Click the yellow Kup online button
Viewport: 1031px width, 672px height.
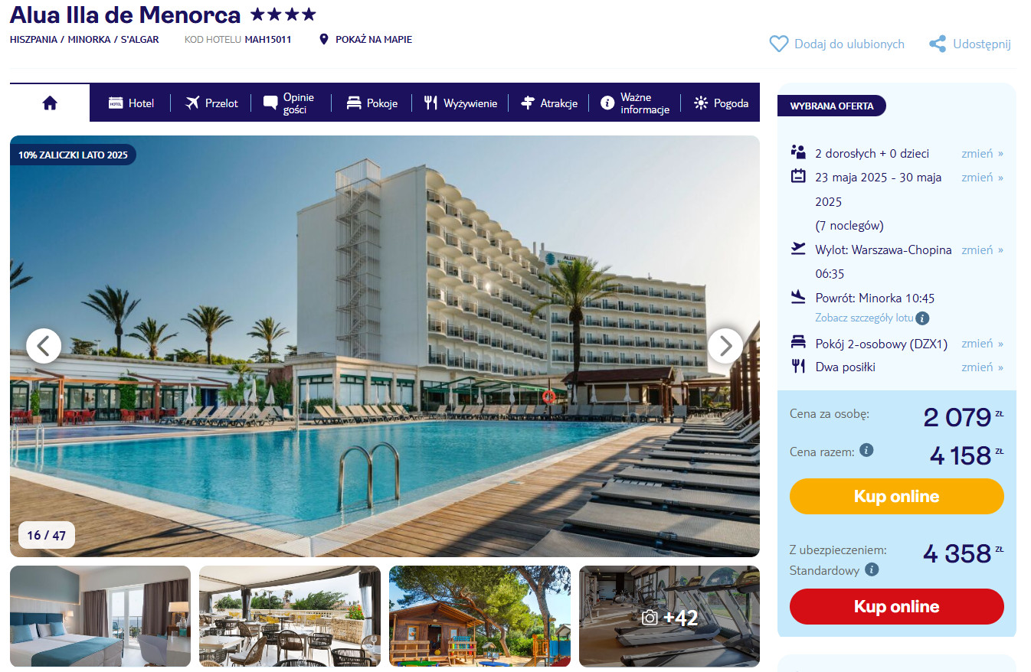point(896,496)
